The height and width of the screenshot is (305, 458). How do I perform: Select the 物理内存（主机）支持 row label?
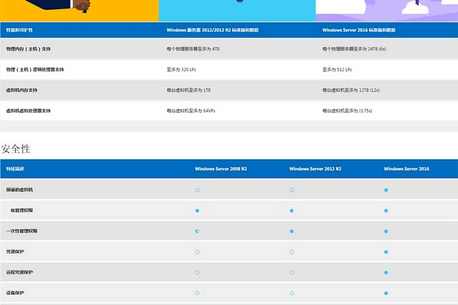[29, 49]
